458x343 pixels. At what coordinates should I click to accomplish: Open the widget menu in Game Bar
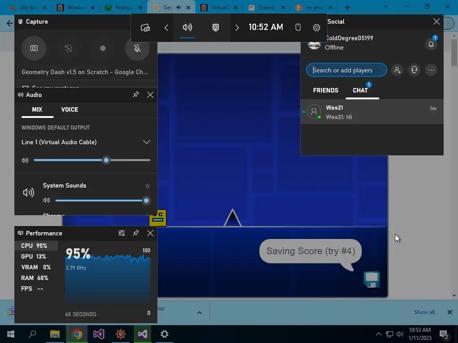tap(145, 27)
